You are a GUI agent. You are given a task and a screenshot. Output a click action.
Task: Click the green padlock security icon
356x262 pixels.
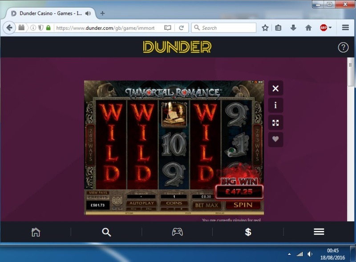click(48, 28)
